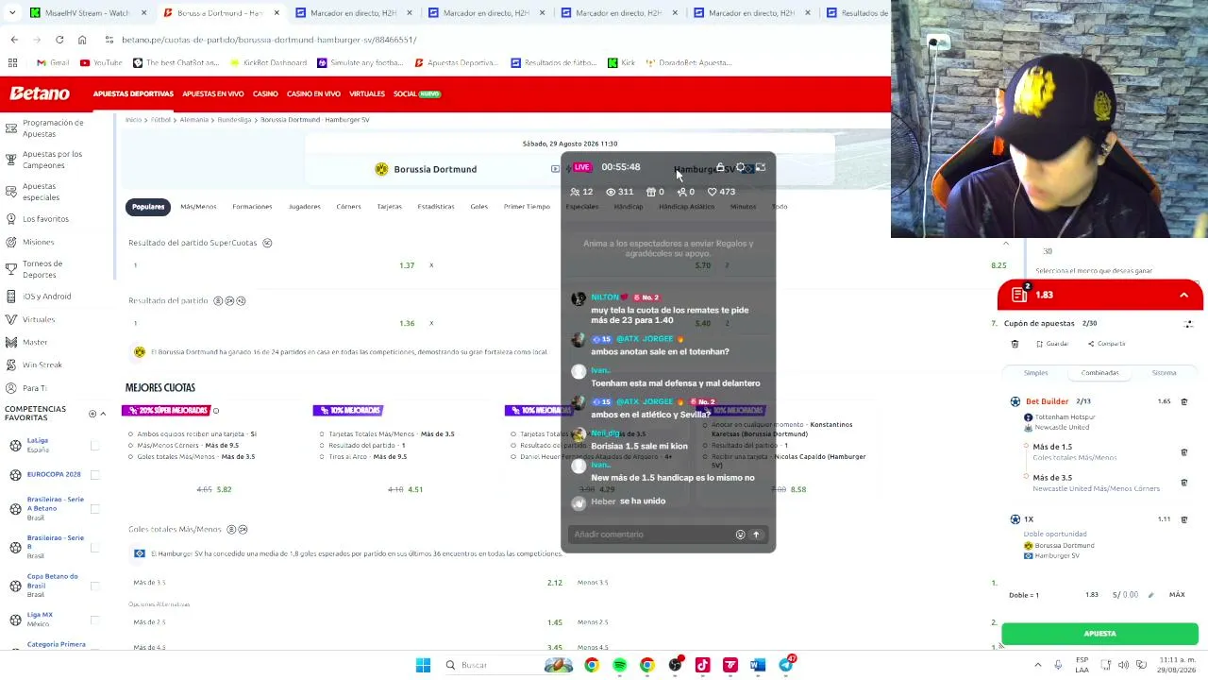
Task: Delete all bets with the coupon trash icon
Action: coord(1015,344)
